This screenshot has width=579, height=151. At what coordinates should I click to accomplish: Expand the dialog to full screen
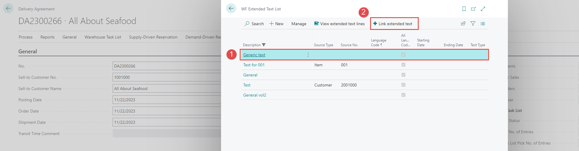pos(483,9)
